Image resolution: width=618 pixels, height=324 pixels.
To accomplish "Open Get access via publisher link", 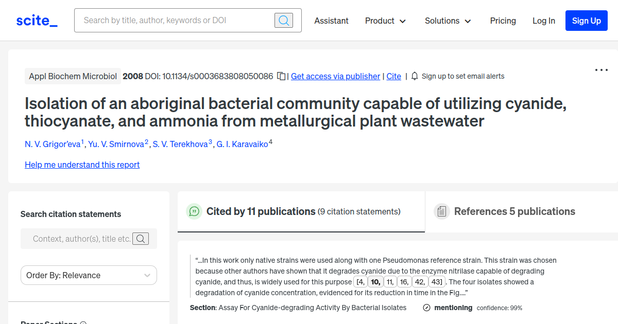I will pos(335,76).
